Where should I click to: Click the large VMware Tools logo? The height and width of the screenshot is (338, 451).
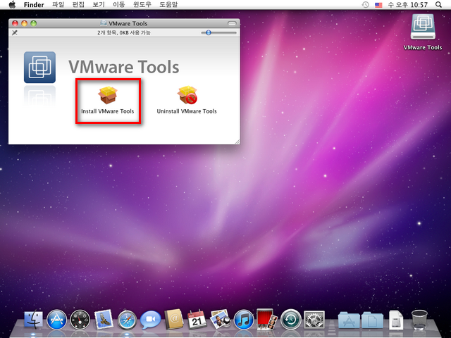(x=39, y=68)
